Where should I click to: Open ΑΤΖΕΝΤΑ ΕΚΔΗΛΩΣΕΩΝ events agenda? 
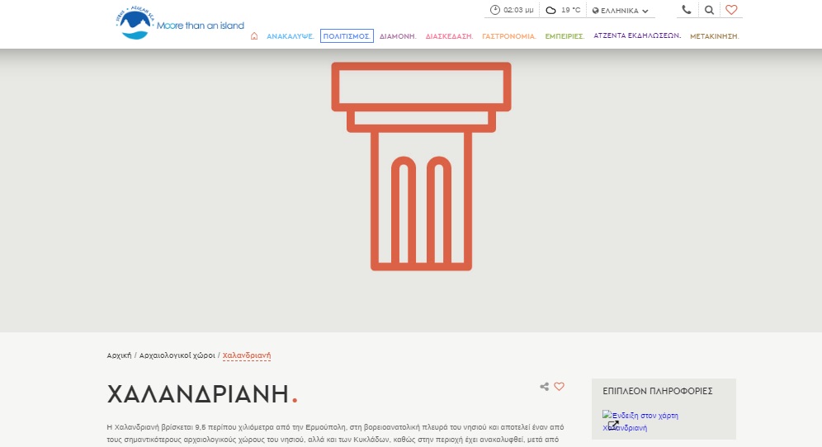point(637,36)
